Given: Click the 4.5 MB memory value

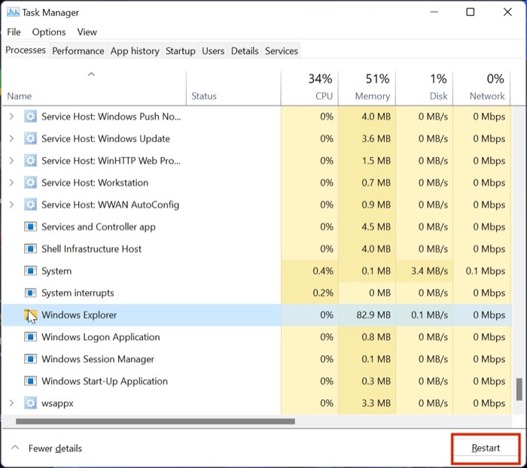Looking at the screenshot, I should pyautogui.click(x=376, y=226).
